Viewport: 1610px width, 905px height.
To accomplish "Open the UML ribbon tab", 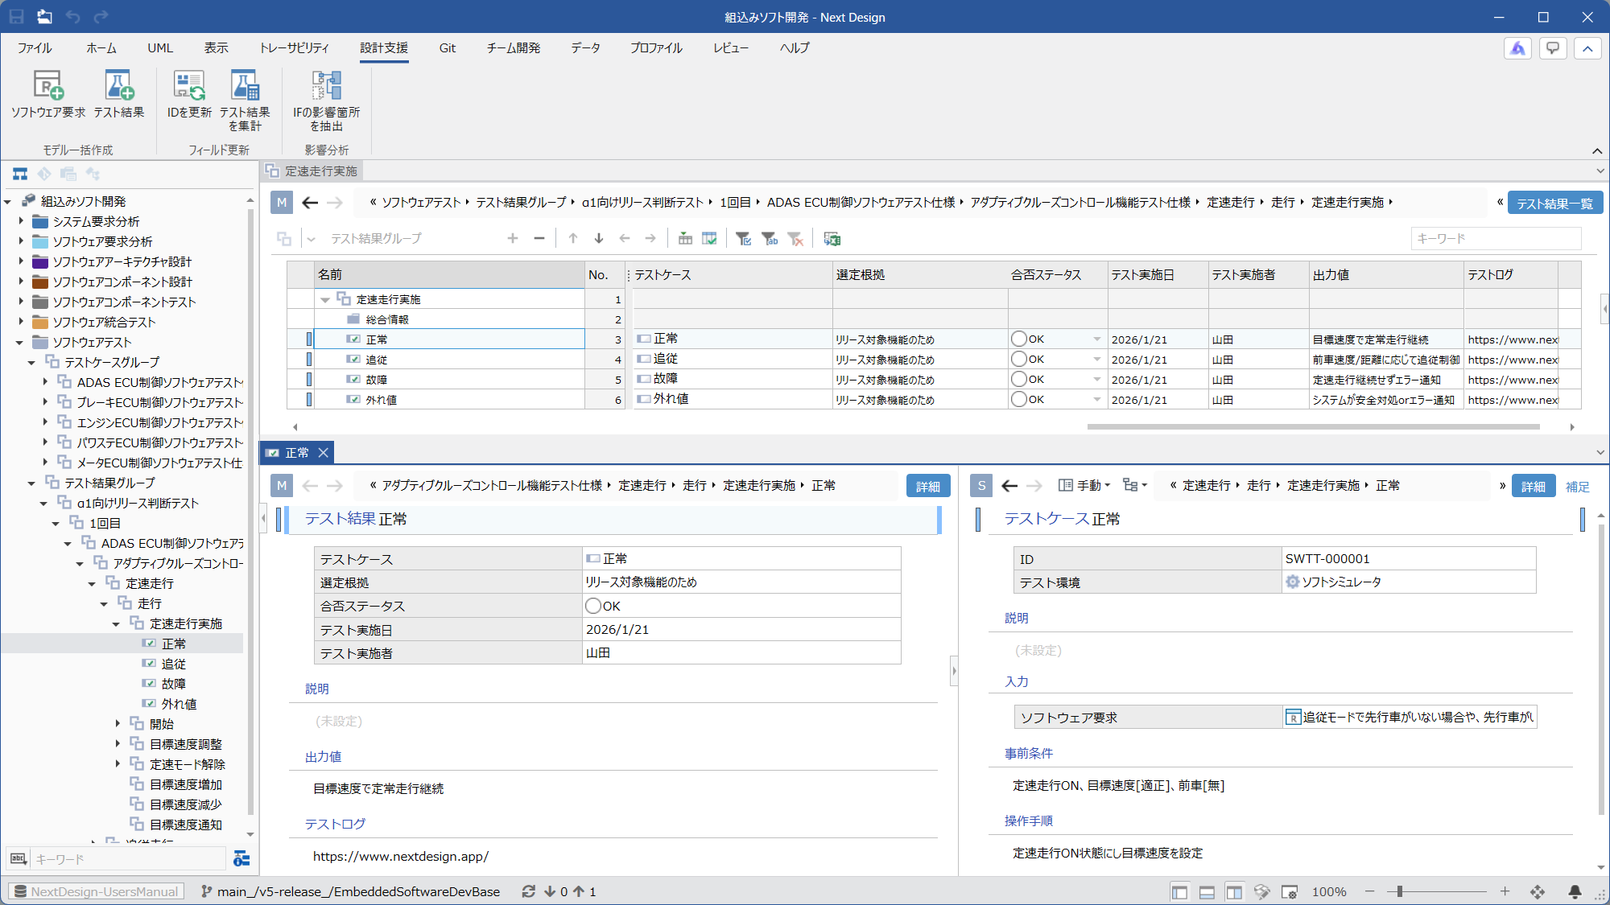I will (160, 48).
